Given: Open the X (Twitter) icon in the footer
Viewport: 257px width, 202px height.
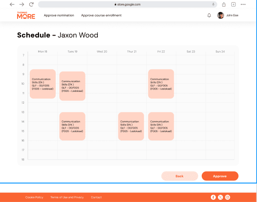Looking at the screenshot, I should (x=221, y=197).
